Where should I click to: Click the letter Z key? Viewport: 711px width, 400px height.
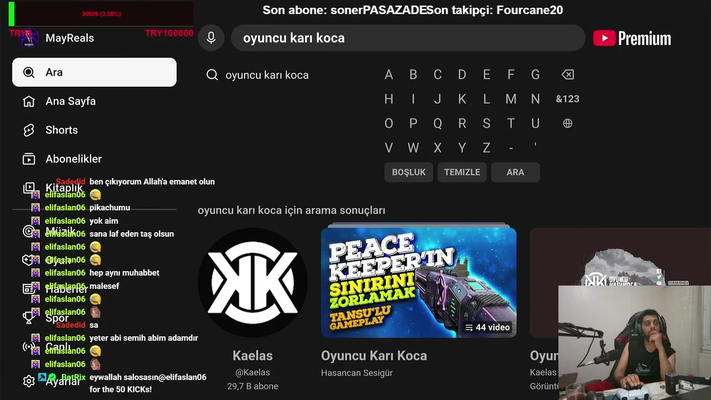point(487,148)
